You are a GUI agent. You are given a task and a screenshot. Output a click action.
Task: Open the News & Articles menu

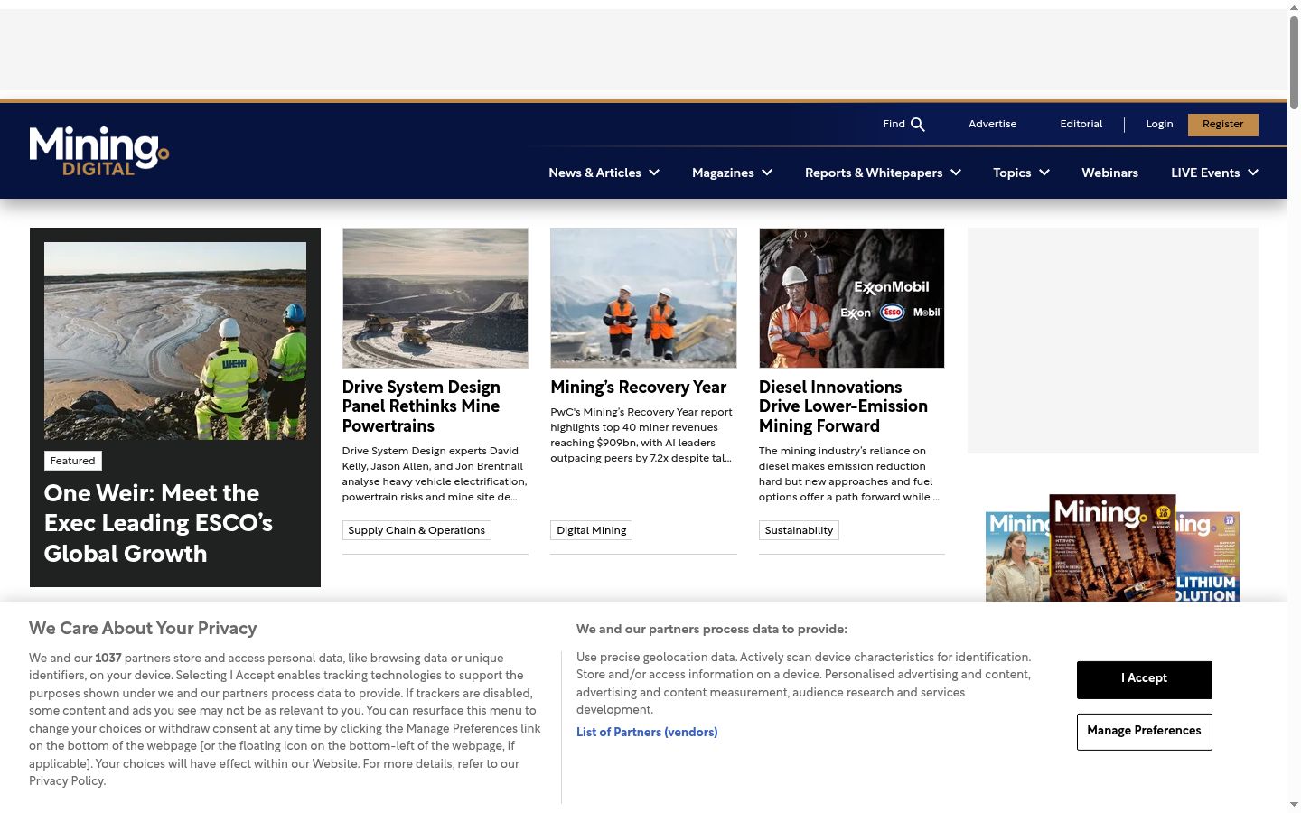tap(594, 173)
